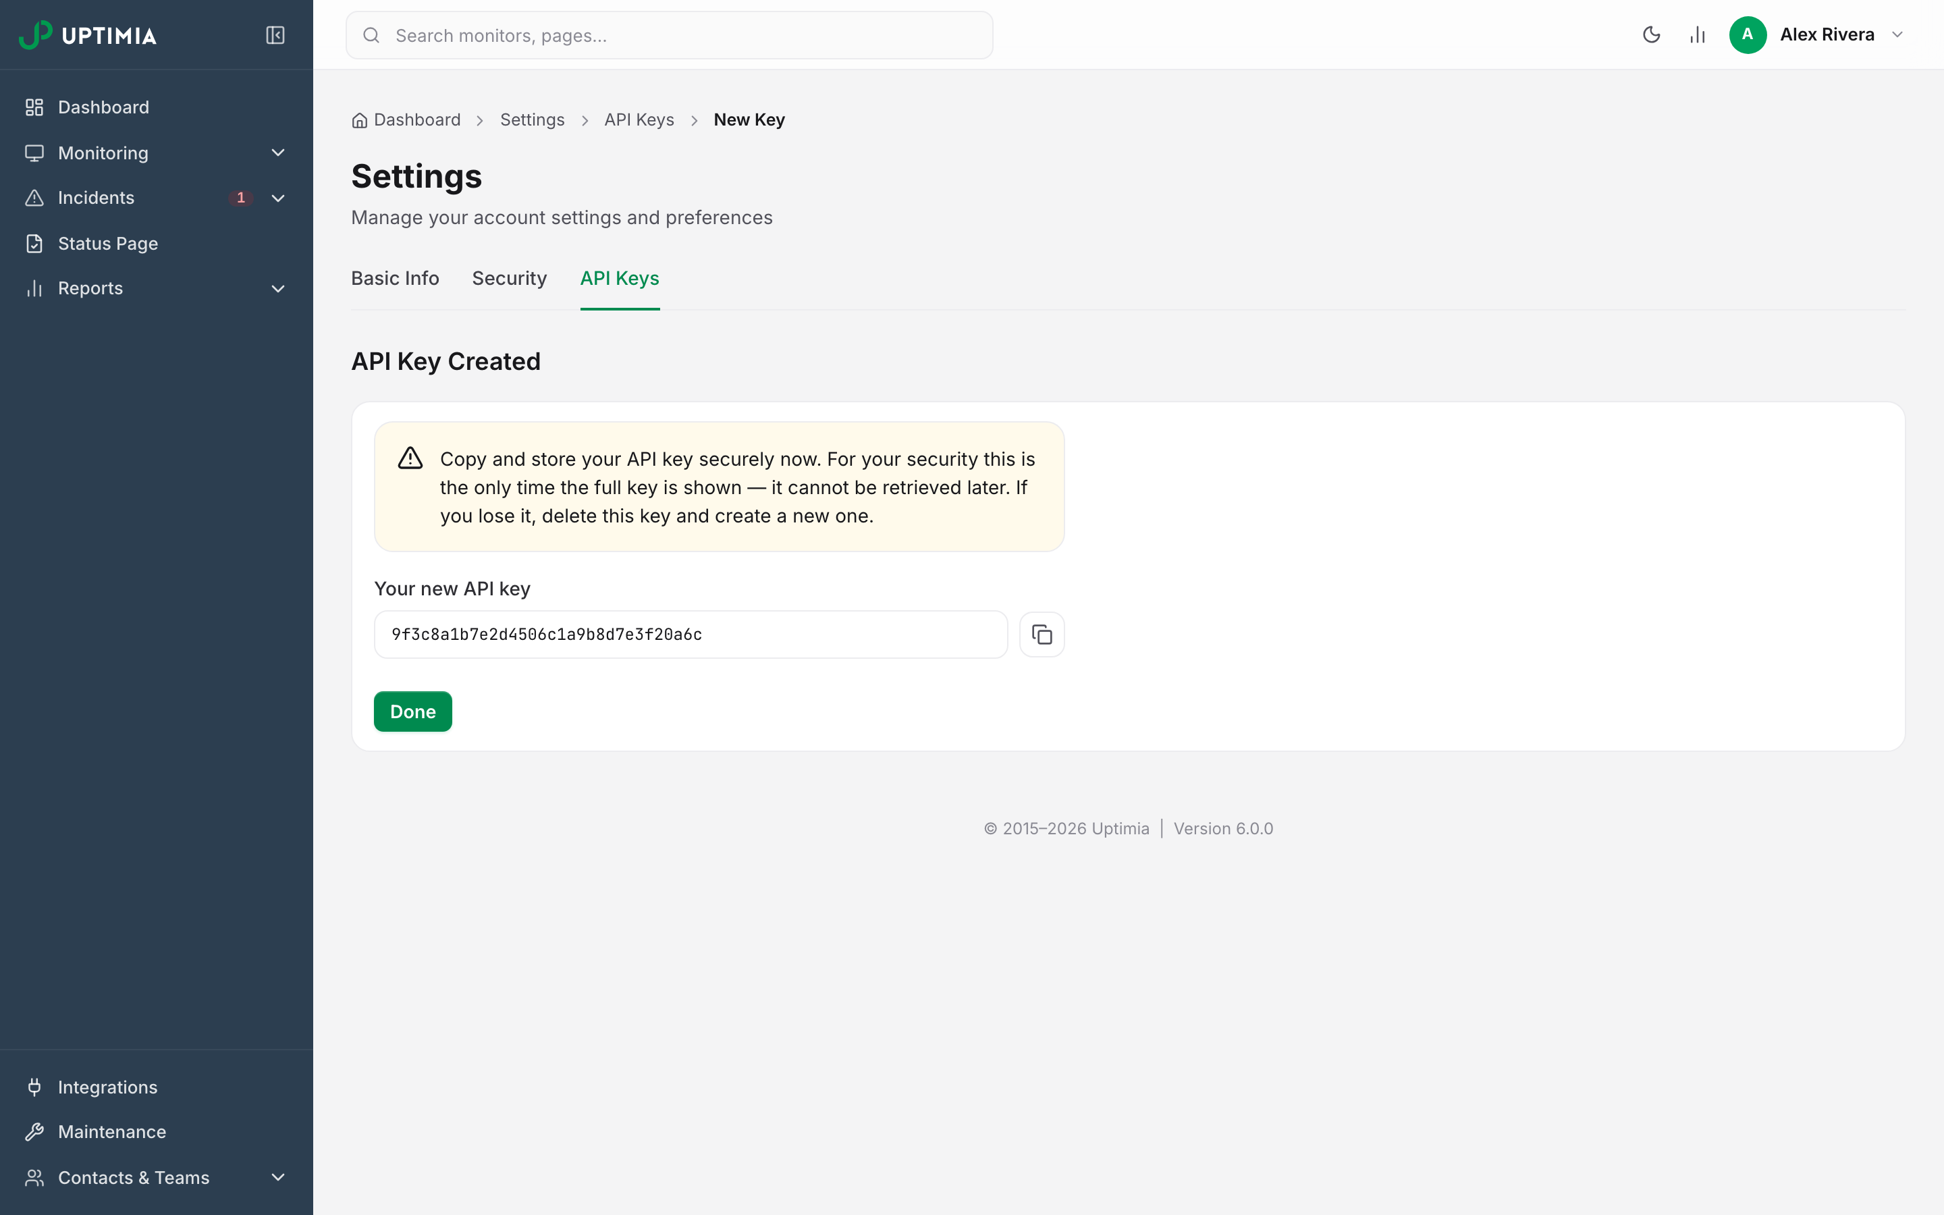Screen dimensions: 1944x1215
Task: Open the stats bar chart icon in header
Action: (1698, 34)
